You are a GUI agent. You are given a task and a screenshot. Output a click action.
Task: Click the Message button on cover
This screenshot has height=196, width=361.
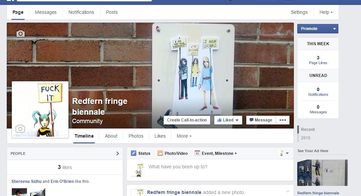(261, 120)
